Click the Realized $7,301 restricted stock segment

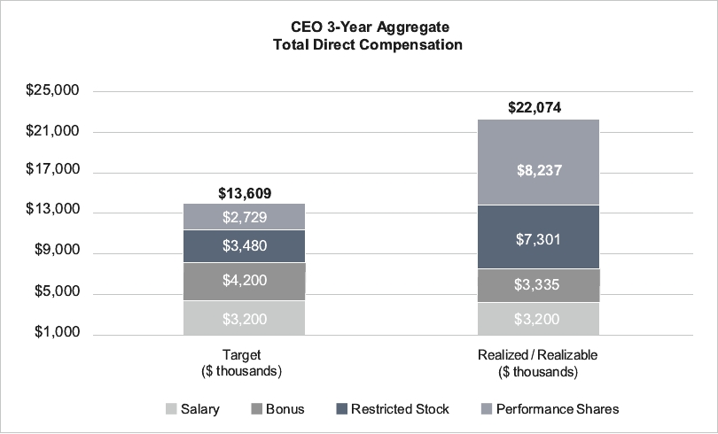pos(538,237)
